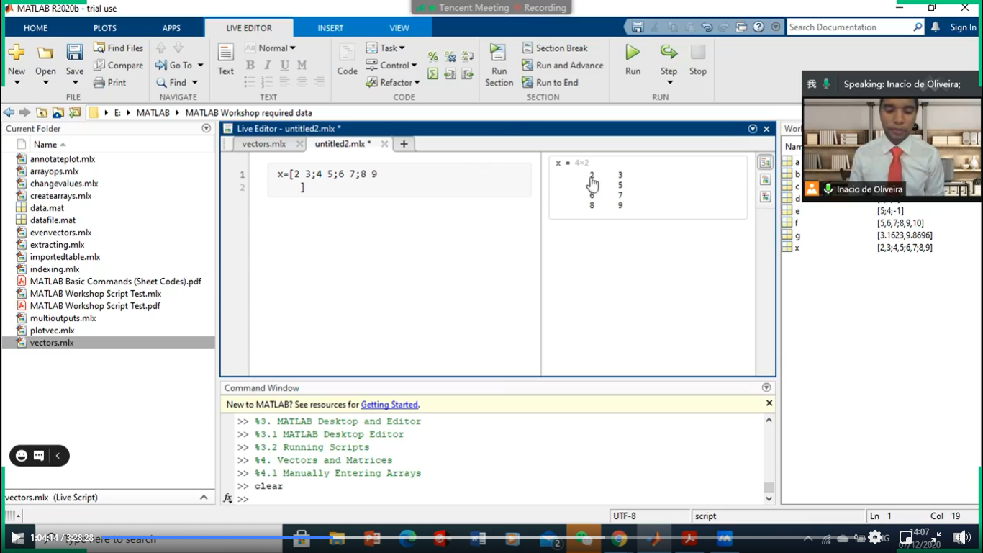Open the Current Folder panel actions menu
Screen dimensions: 983x553
click(x=207, y=128)
